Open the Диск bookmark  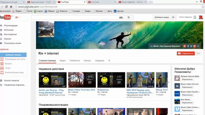coord(108,11)
